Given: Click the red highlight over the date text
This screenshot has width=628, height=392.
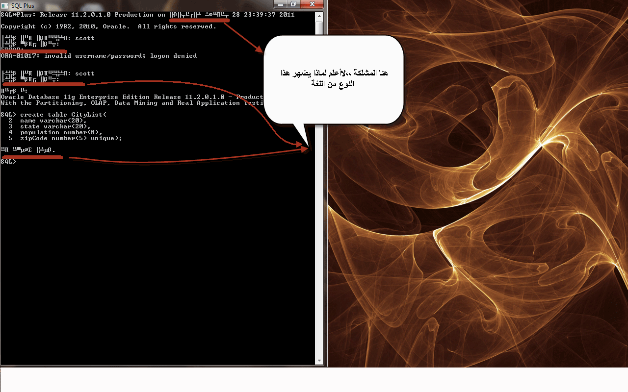Looking at the screenshot, I should (x=199, y=20).
